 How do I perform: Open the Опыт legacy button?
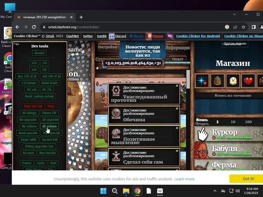click(x=177, y=59)
